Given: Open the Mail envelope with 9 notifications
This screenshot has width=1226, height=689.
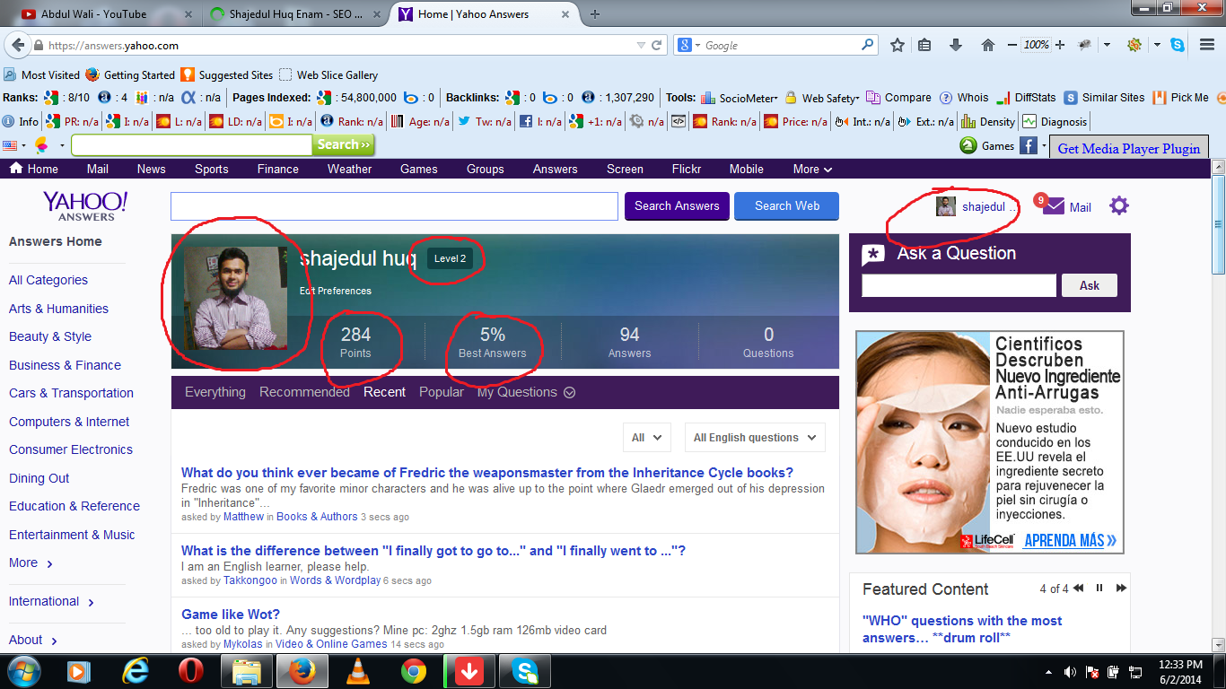Looking at the screenshot, I should click(x=1053, y=205).
